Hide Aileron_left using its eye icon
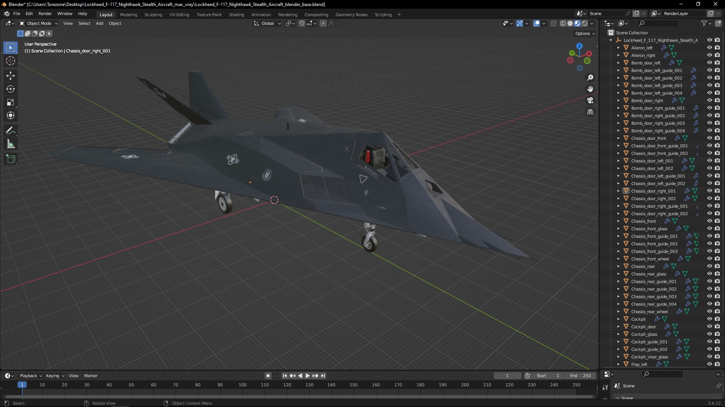Image resolution: width=725 pixels, height=407 pixels. [x=710, y=47]
